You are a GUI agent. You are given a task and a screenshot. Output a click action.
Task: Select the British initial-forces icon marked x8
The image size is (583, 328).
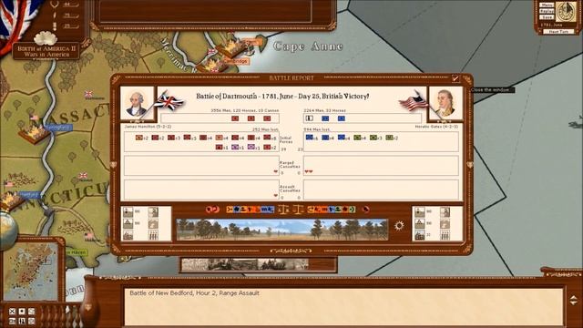click(267, 138)
